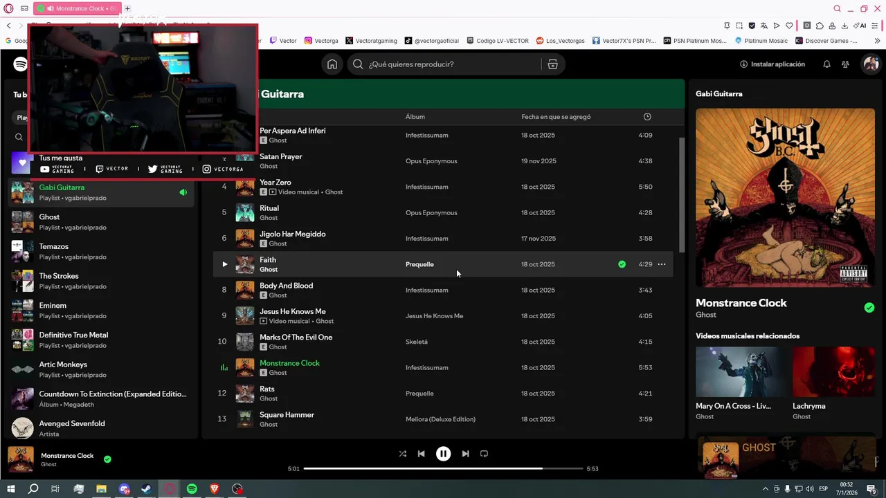Click the browse/explore icon in search bar

click(552, 64)
